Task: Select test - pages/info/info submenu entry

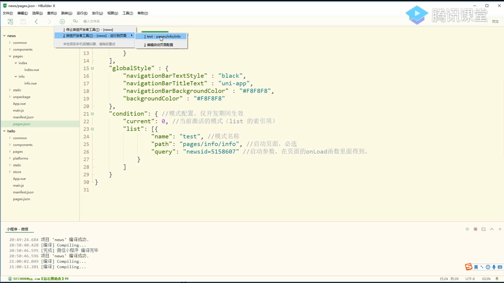Action: click(x=162, y=36)
